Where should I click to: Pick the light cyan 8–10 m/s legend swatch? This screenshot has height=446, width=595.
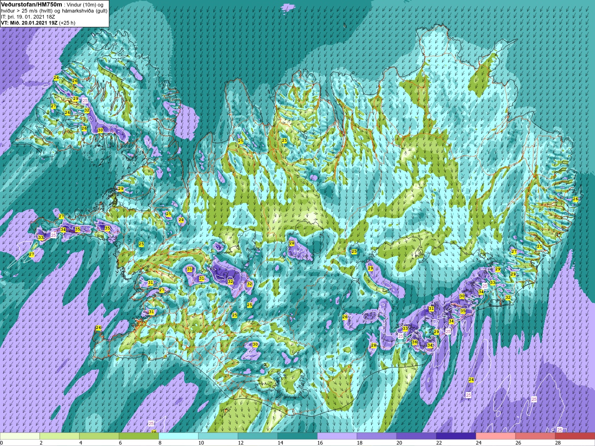(x=178, y=436)
